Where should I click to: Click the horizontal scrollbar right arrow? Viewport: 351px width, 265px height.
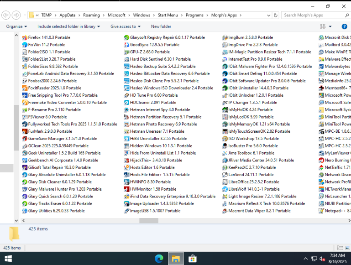click(349, 220)
